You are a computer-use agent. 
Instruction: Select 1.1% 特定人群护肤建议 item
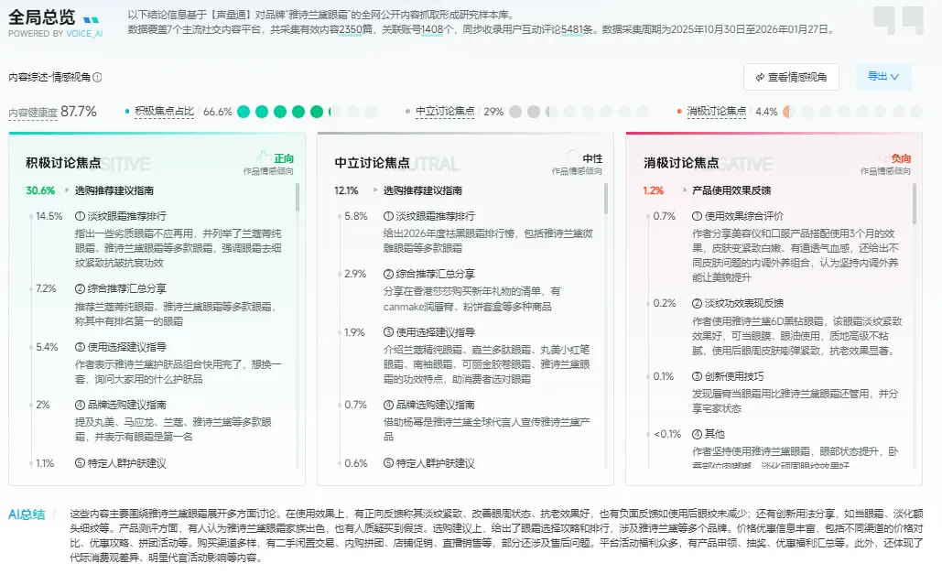pos(120,463)
